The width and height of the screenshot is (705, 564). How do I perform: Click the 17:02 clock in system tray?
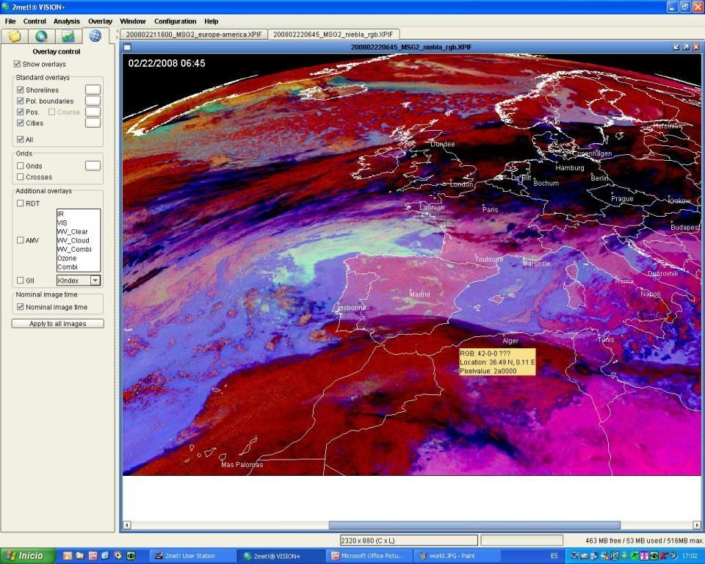[x=690, y=556]
